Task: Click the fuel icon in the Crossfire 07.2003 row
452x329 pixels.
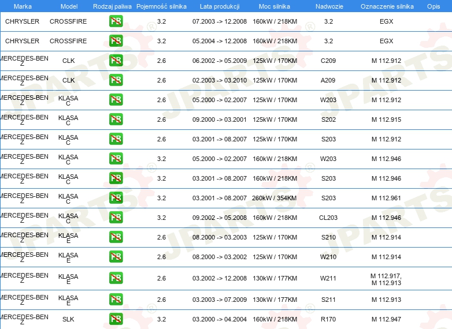Action: click(x=116, y=21)
